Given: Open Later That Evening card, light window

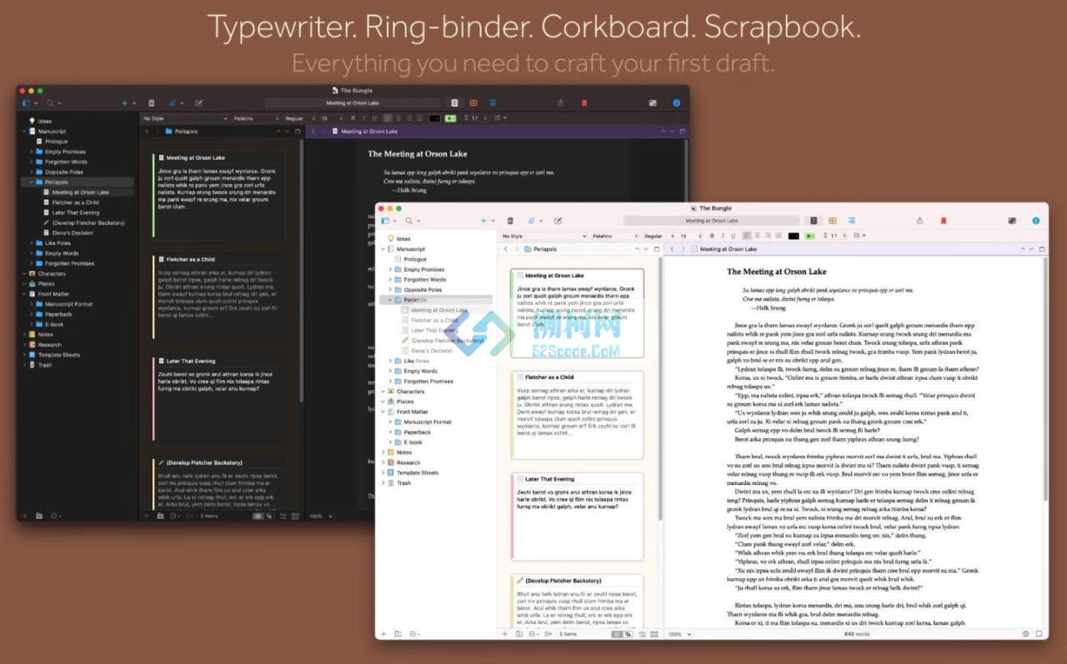Looking at the screenshot, I should click(x=577, y=517).
